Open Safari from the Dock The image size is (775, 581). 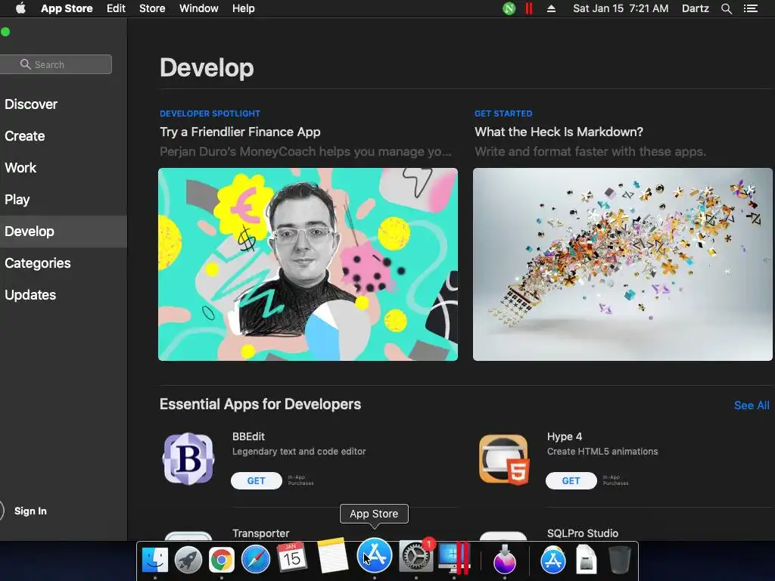click(x=256, y=560)
